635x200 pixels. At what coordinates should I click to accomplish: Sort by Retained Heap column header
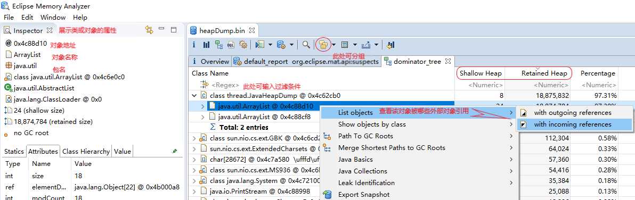pos(544,73)
